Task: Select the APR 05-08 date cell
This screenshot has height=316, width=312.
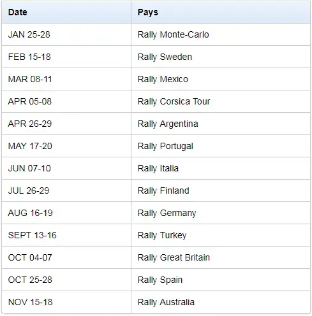Action: 66,101
